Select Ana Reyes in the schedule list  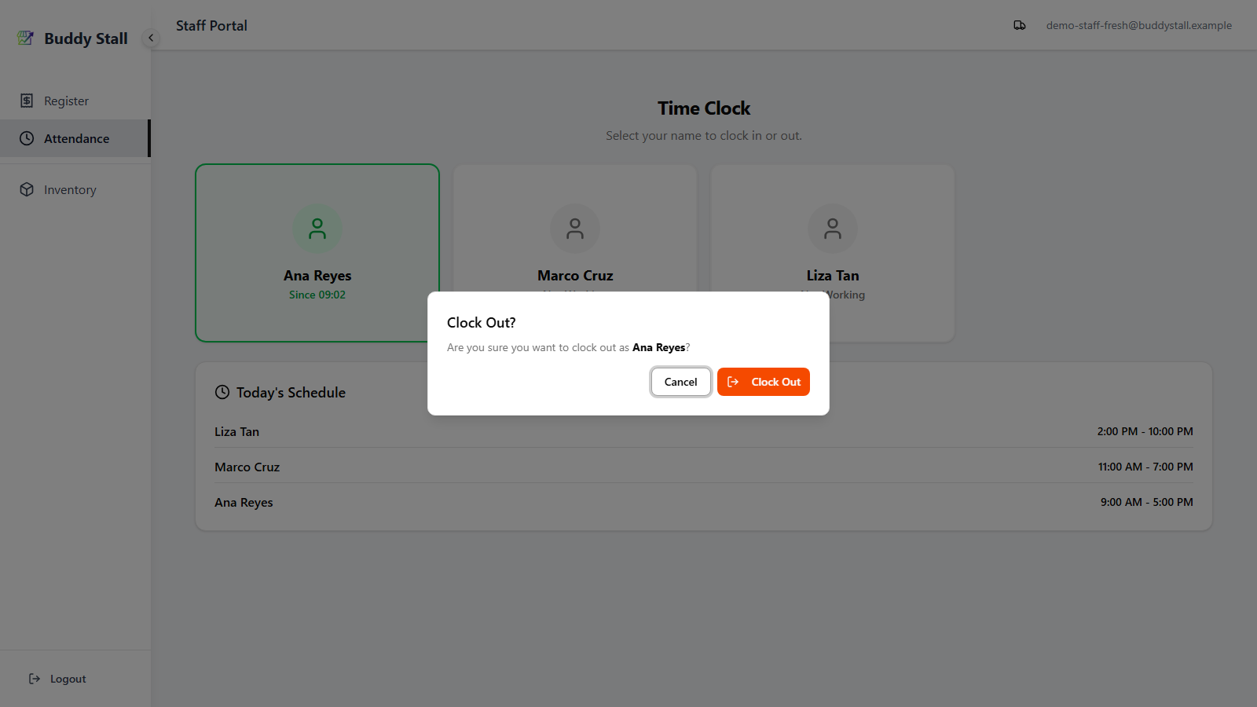[x=244, y=502]
